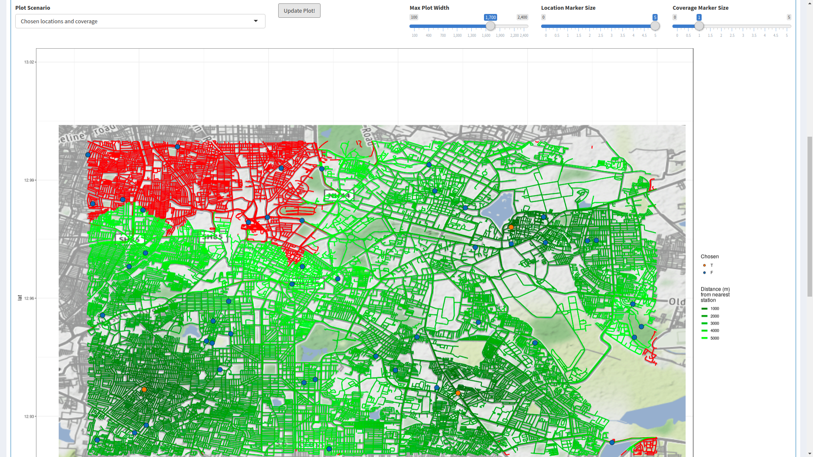Set Max Plot Width to the 700 tick
The image size is (813, 457).
[x=443, y=26]
